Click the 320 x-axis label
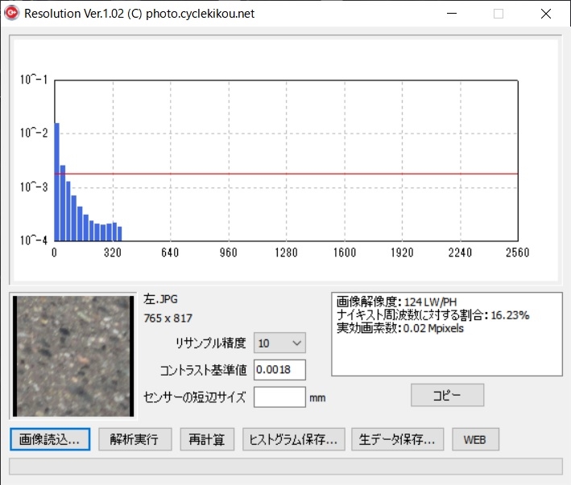The width and height of the screenshot is (571, 485). pyautogui.click(x=112, y=253)
